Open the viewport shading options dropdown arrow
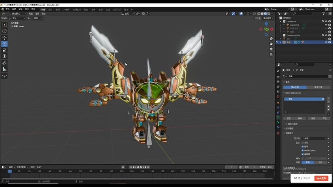The height and width of the screenshot is (187, 333). 272,13
